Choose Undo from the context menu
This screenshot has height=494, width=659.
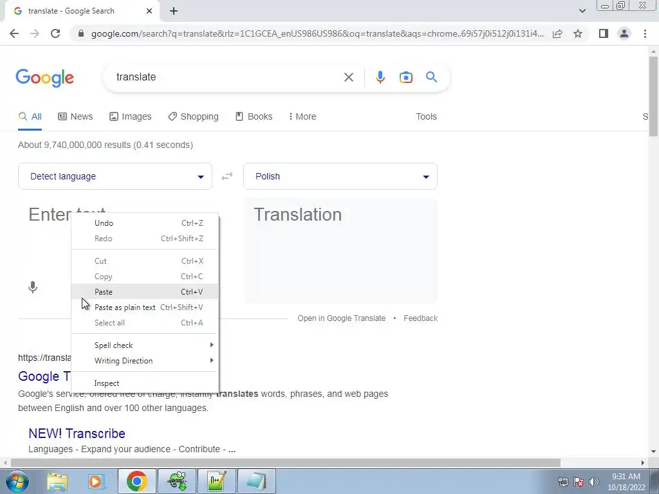(x=145, y=223)
